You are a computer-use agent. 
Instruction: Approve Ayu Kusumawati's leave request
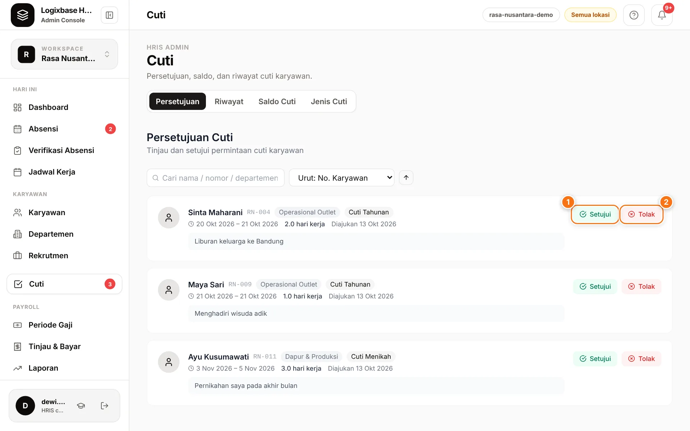tap(595, 359)
